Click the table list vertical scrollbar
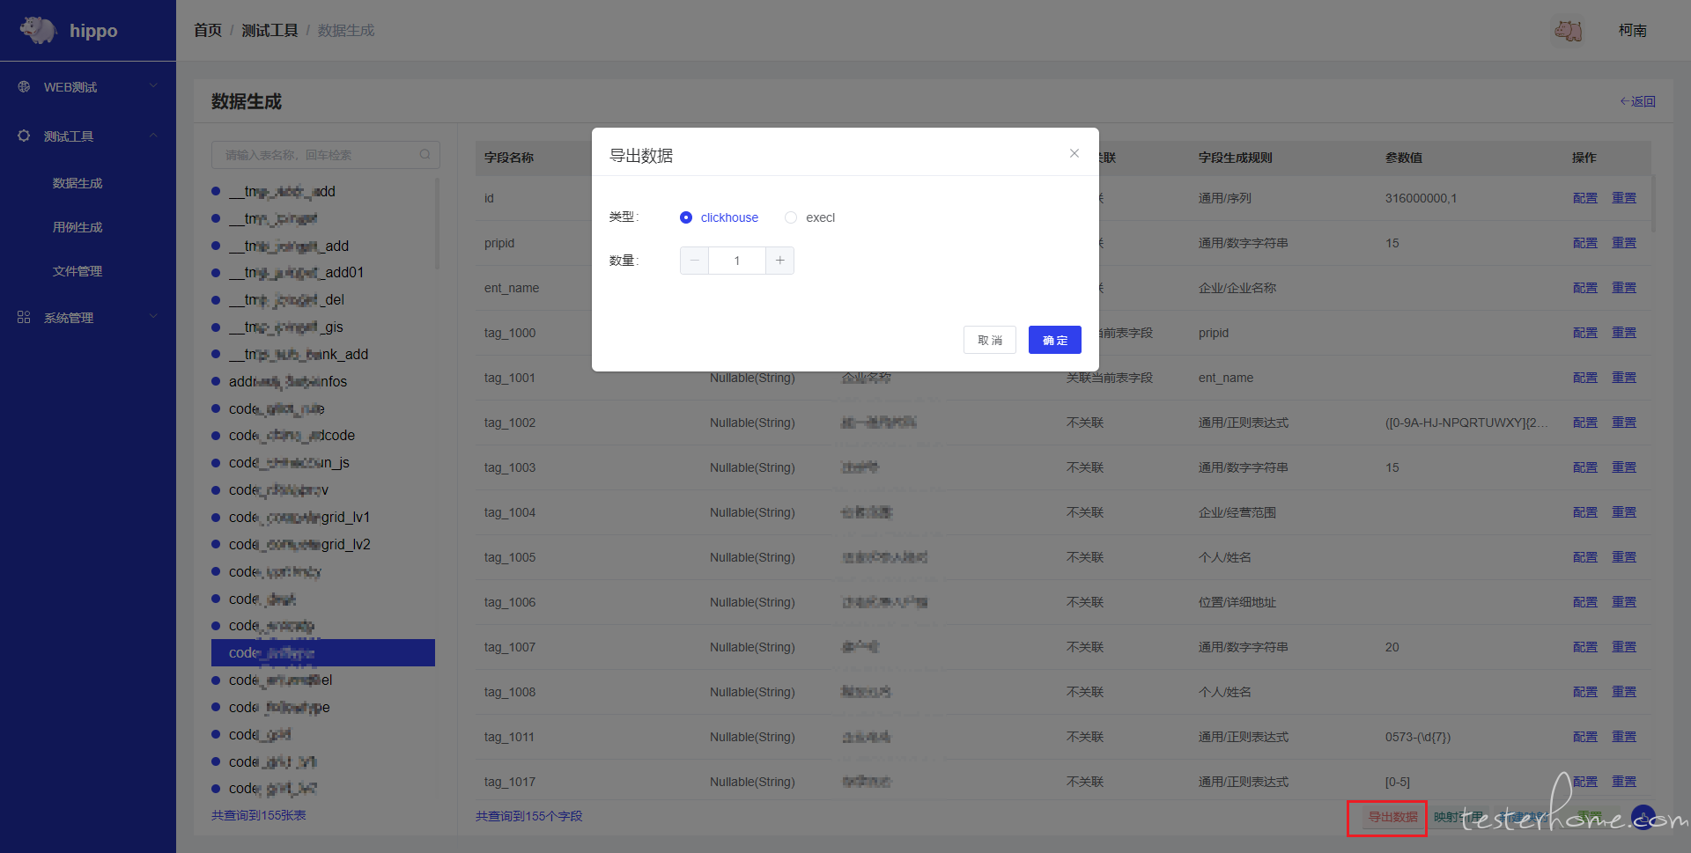Screen dimensions: 1691x853 [437, 224]
